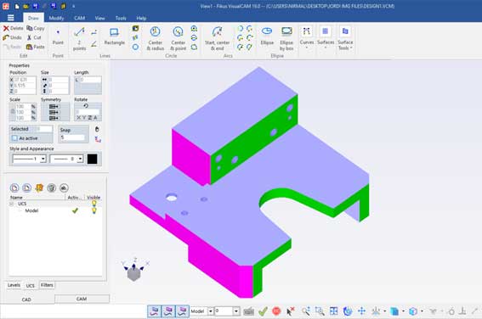Click the black color swatch in Style and Appearance
The width and height of the screenshot is (482, 319).
(x=92, y=159)
